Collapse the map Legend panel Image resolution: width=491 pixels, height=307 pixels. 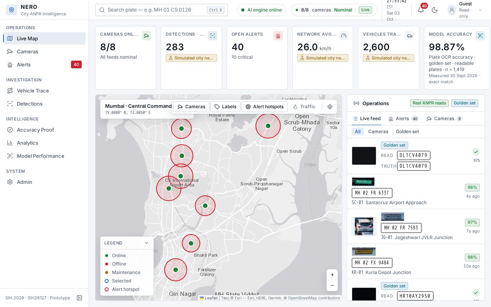(x=146, y=243)
